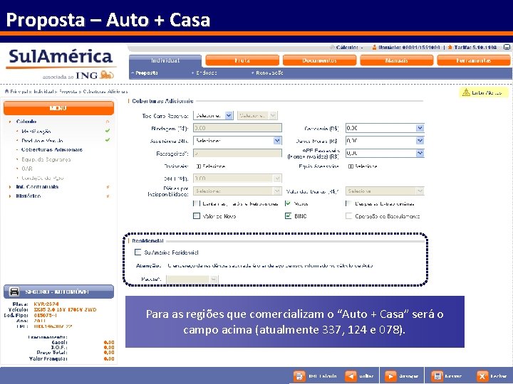Image resolution: width=513 pixels, height=384 pixels.
Task: Click the Equip. Acessórios Selecione picker icon
Action: (x=351, y=166)
